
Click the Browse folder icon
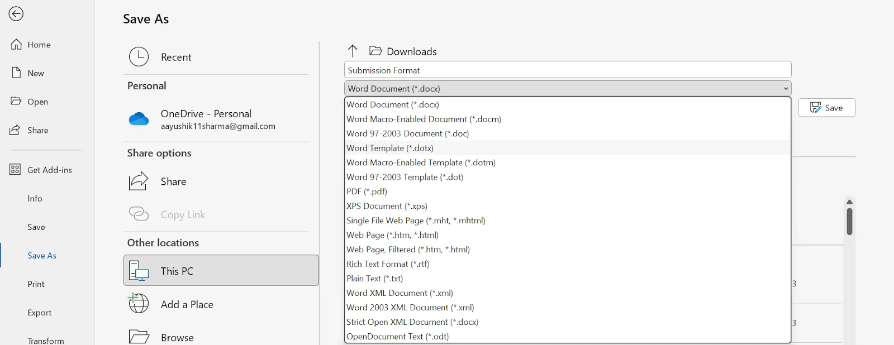point(139,337)
